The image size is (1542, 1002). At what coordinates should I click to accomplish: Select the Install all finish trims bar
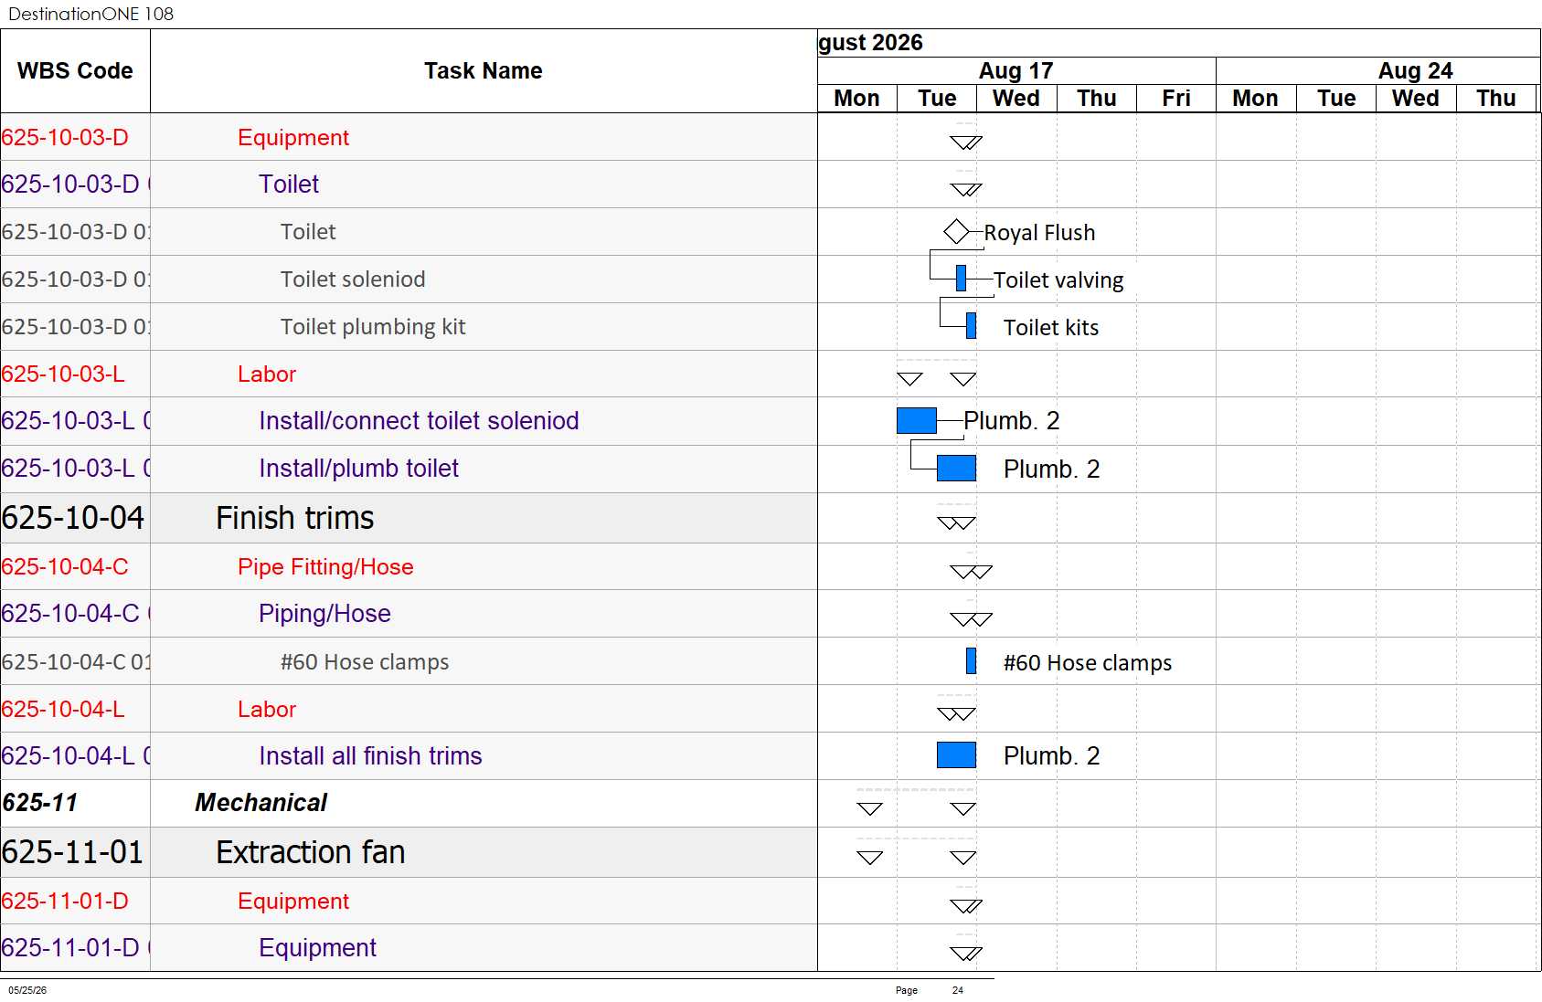point(956,755)
